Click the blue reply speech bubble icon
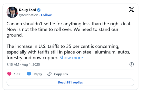The image size is (141, 92). 29,74
